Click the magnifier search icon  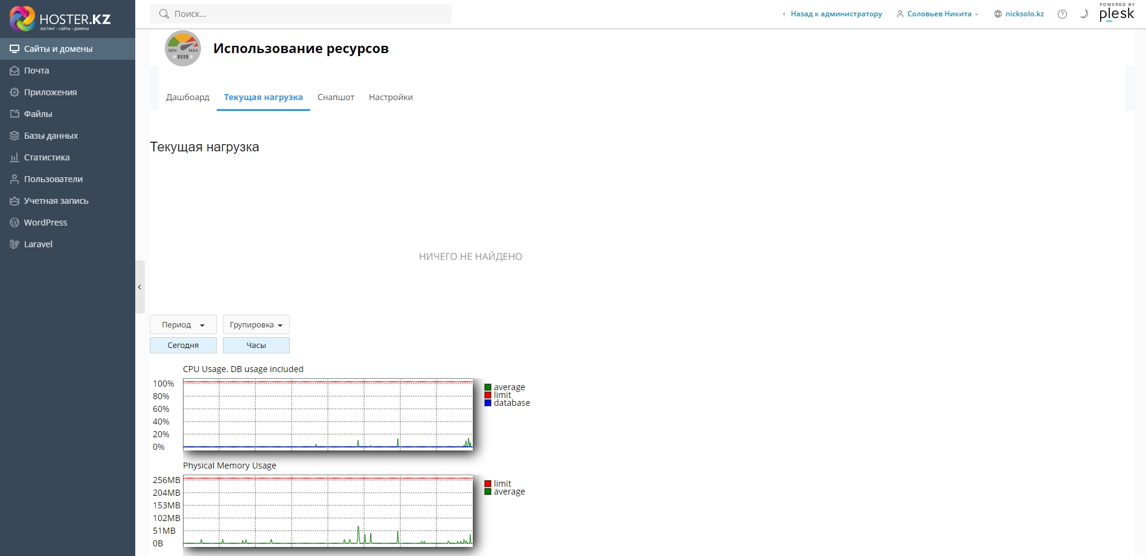click(x=164, y=14)
